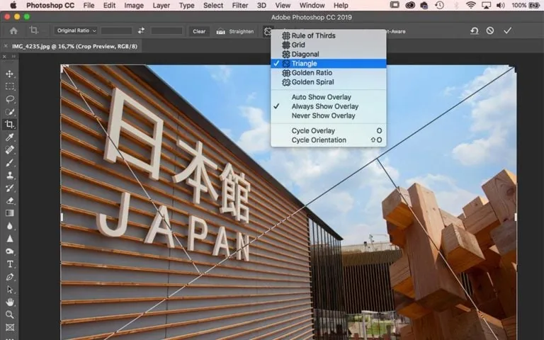
Task: Select the Quick Selection tool
Action: click(10, 112)
